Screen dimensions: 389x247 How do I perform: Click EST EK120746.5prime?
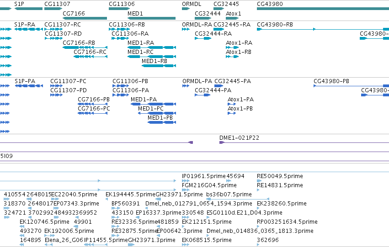click(45, 222)
